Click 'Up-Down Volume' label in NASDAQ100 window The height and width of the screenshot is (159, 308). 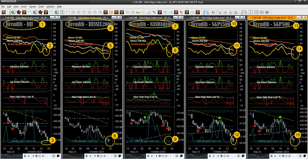click(x=143, y=82)
